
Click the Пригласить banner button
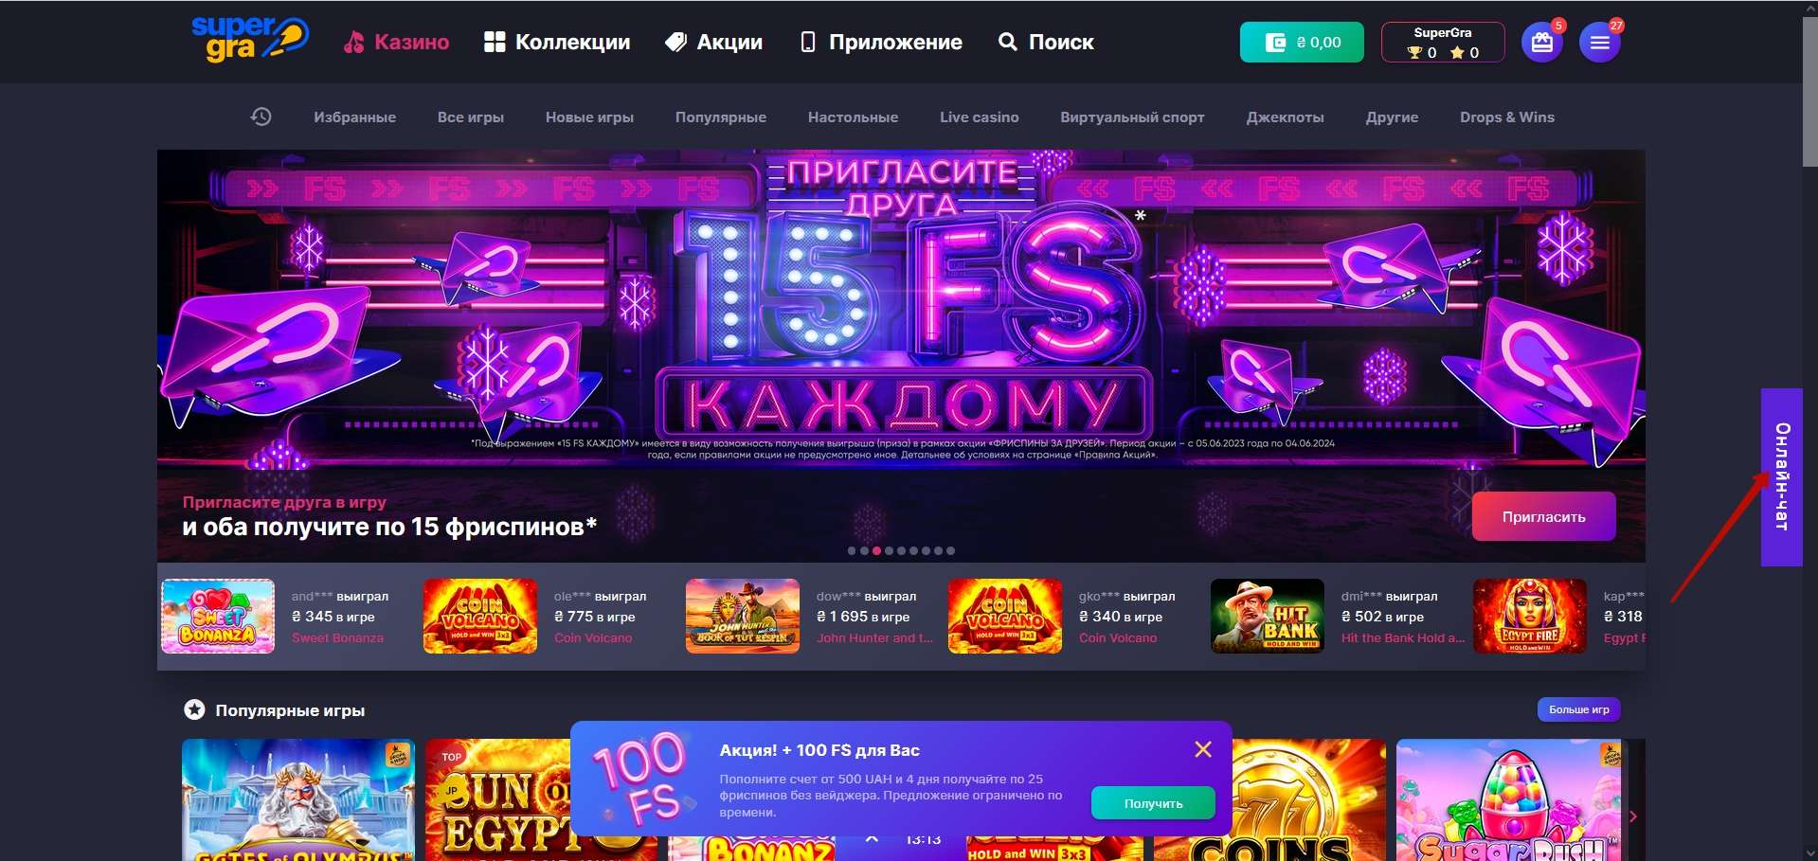coord(1543,516)
